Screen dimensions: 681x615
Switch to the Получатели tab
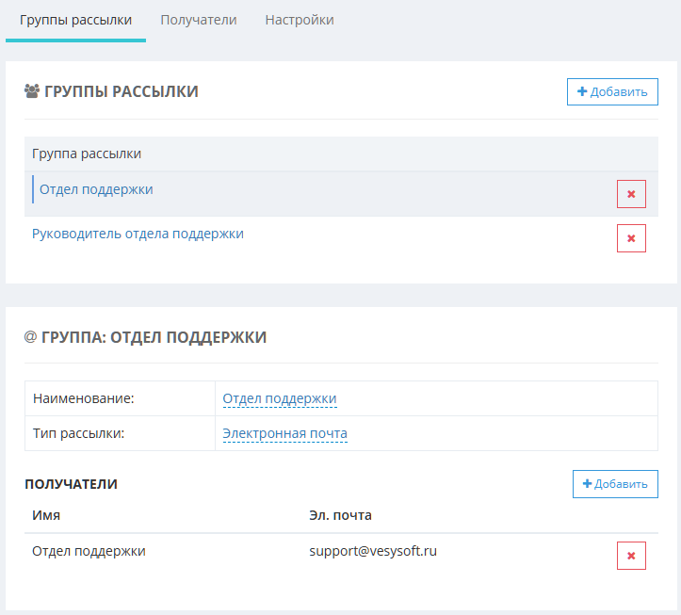pyautogui.click(x=198, y=20)
